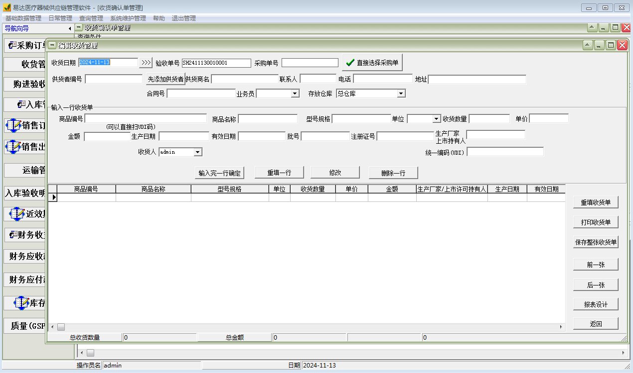Click the 验收单号 input field
The height and width of the screenshot is (373, 633).
click(216, 63)
